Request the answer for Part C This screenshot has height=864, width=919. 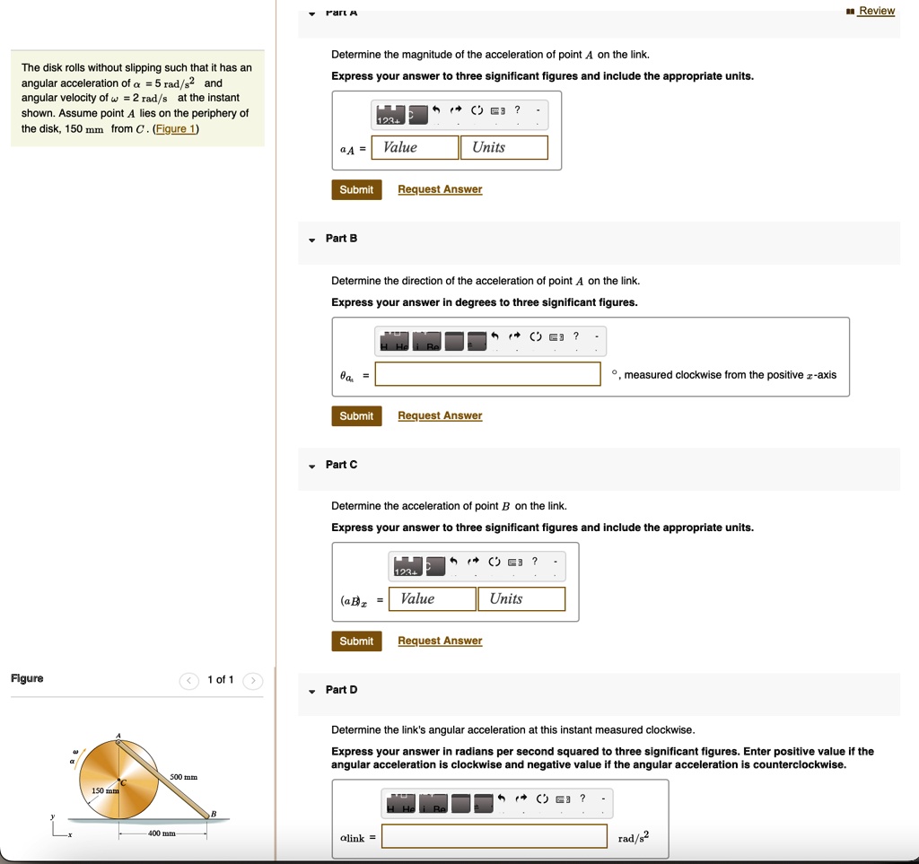(440, 641)
